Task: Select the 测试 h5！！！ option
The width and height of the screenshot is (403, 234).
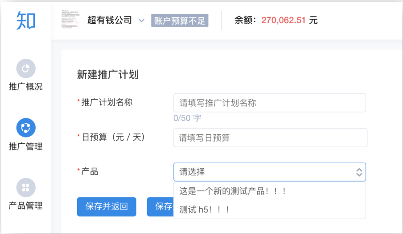Action: pyautogui.click(x=205, y=209)
